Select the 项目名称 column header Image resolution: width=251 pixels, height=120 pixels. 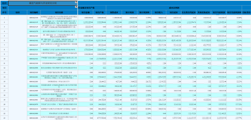coord(59,13)
